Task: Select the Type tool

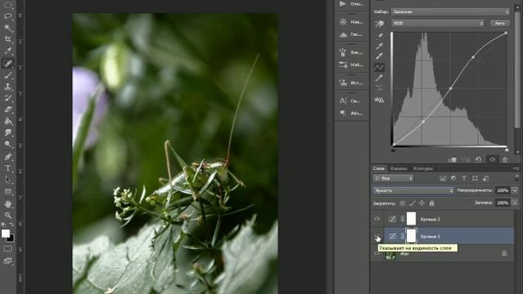Action: pyautogui.click(x=8, y=168)
